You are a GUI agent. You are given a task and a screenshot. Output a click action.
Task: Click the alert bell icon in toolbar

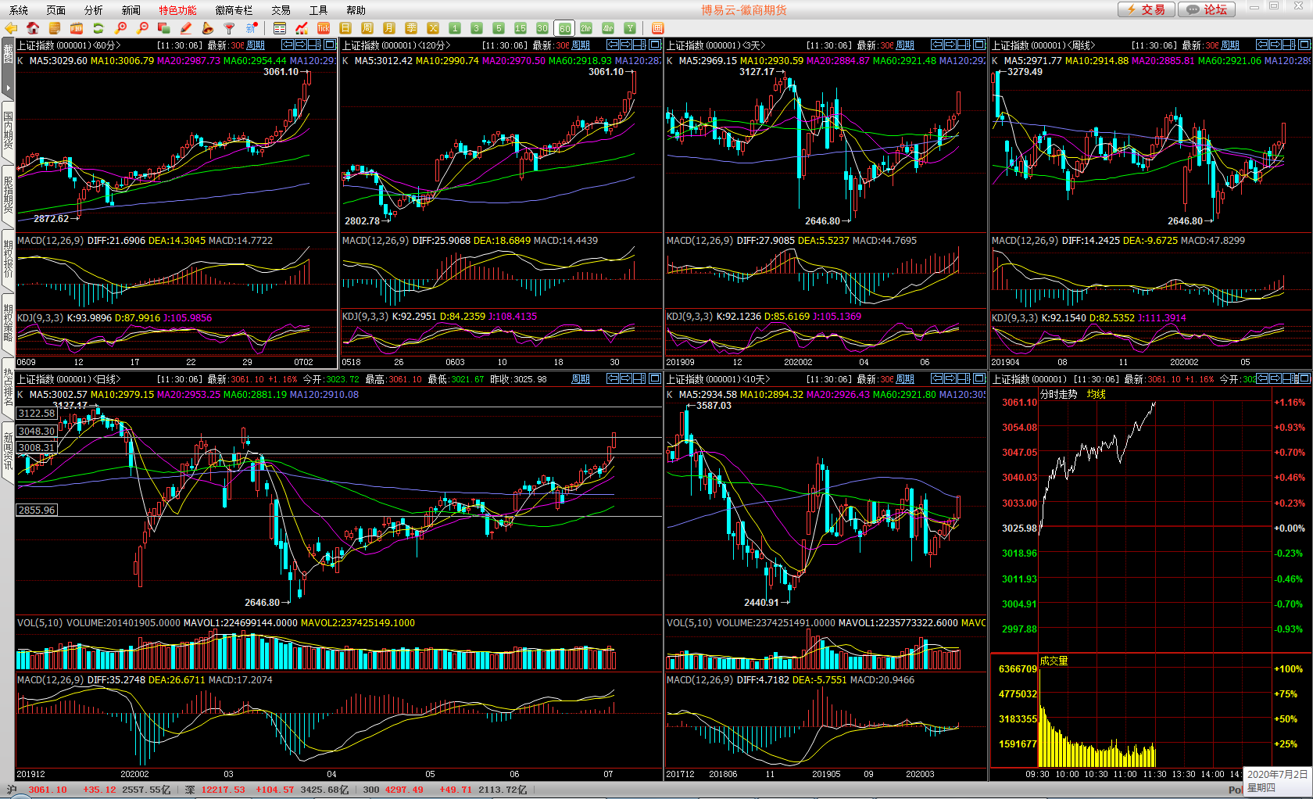tap(208, 28)
